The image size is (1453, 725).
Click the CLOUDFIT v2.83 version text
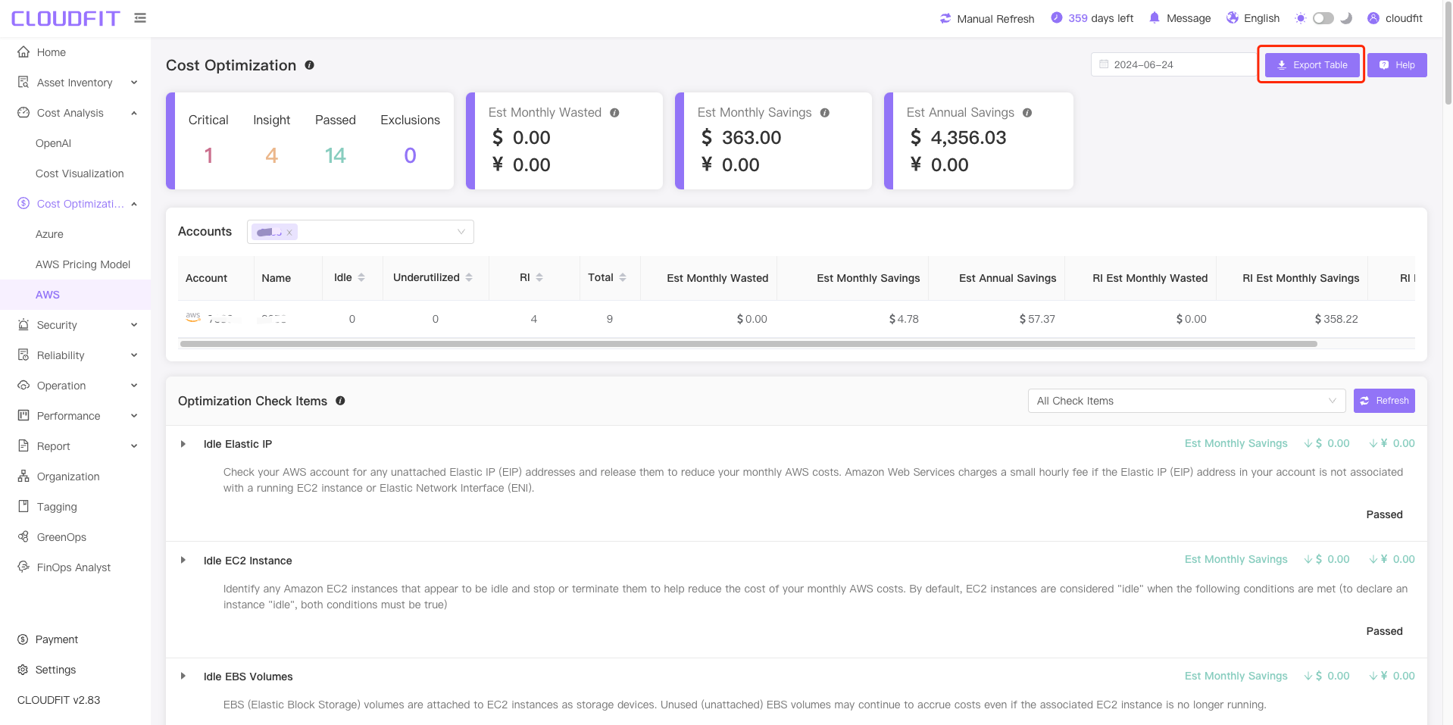click(59, 700)
